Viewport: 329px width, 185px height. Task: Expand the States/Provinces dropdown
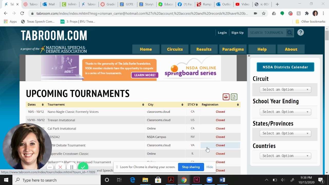(285, 133)
